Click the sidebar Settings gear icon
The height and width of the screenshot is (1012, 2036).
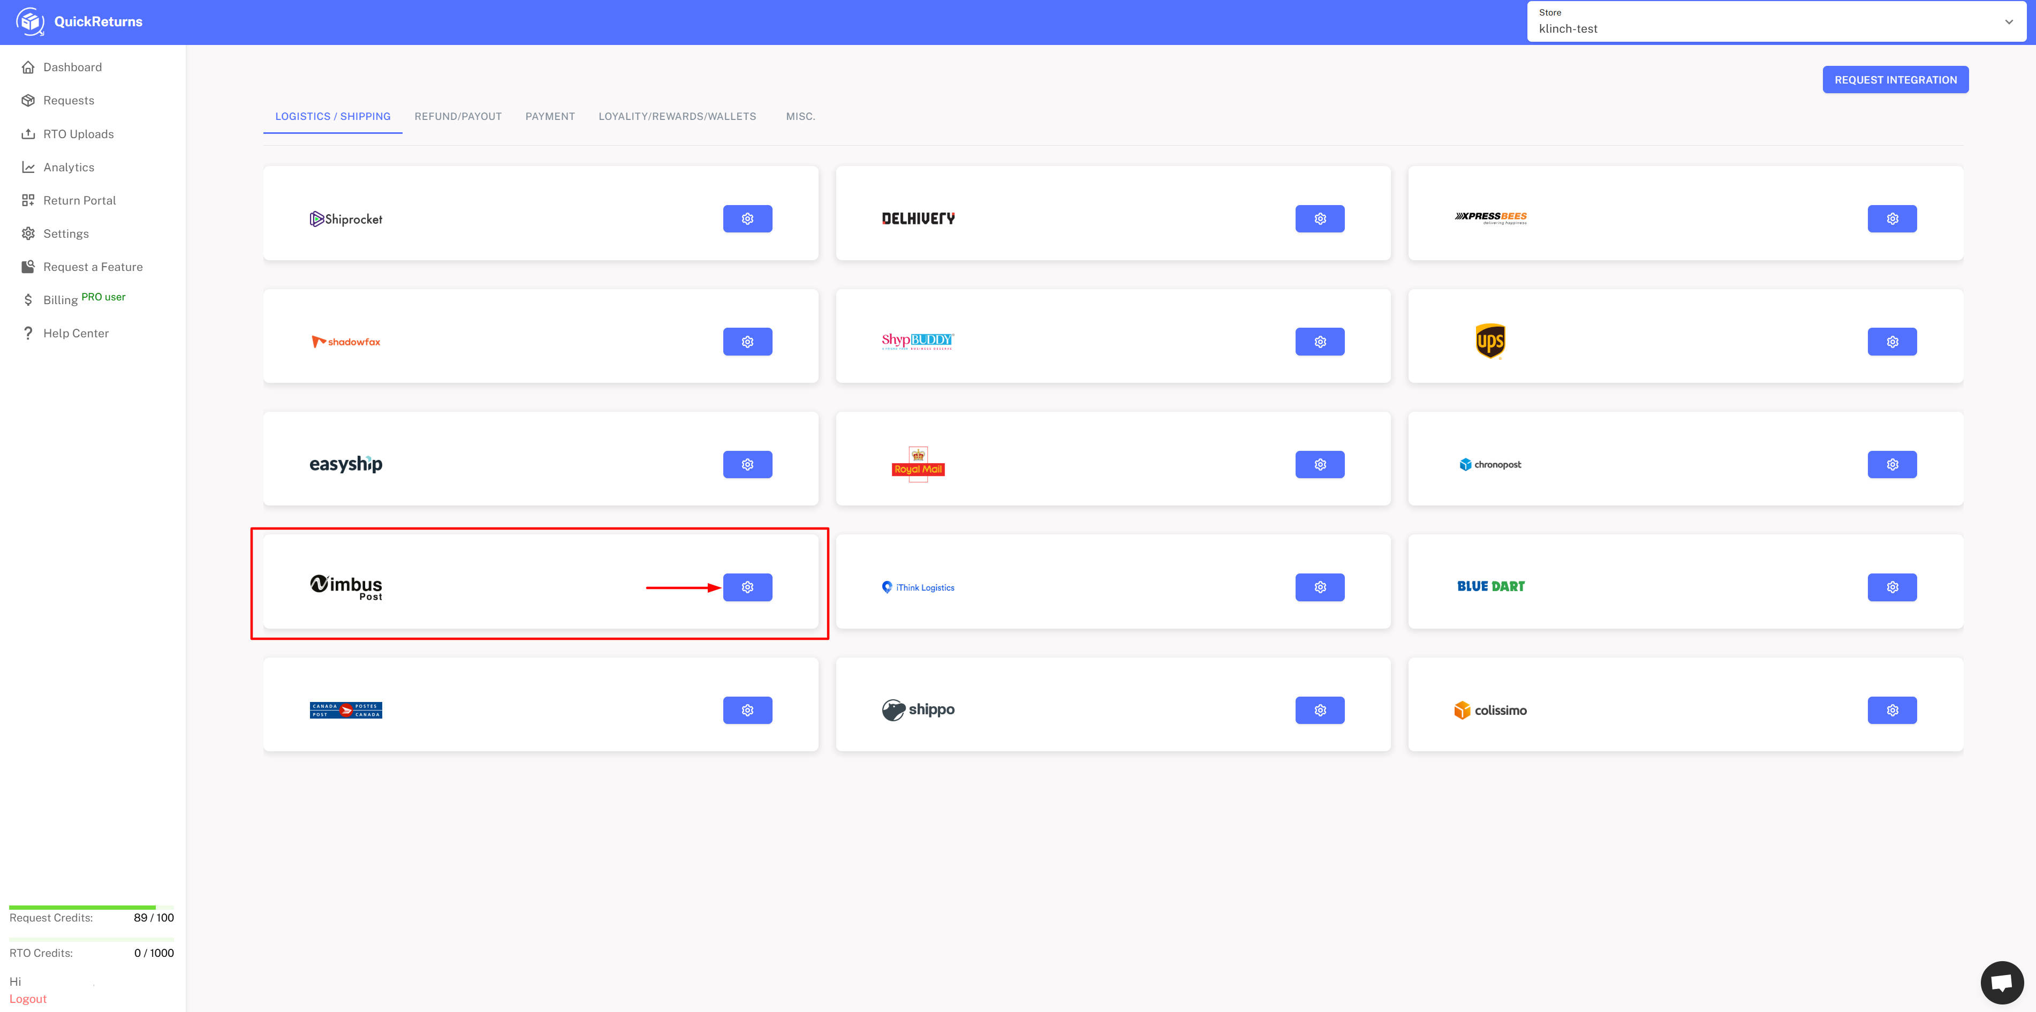coord(28,233)
